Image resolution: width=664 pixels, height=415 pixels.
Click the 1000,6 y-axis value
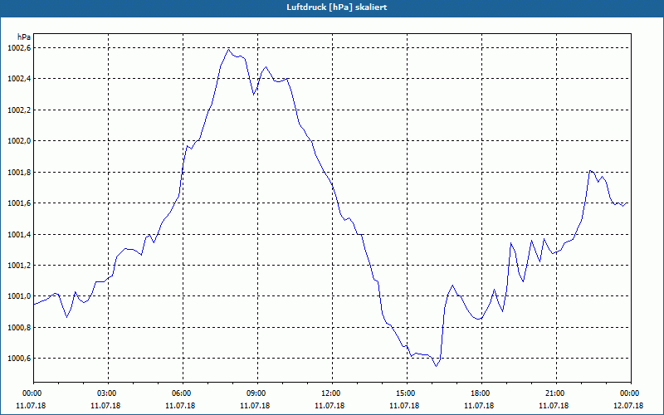point(19,359)
